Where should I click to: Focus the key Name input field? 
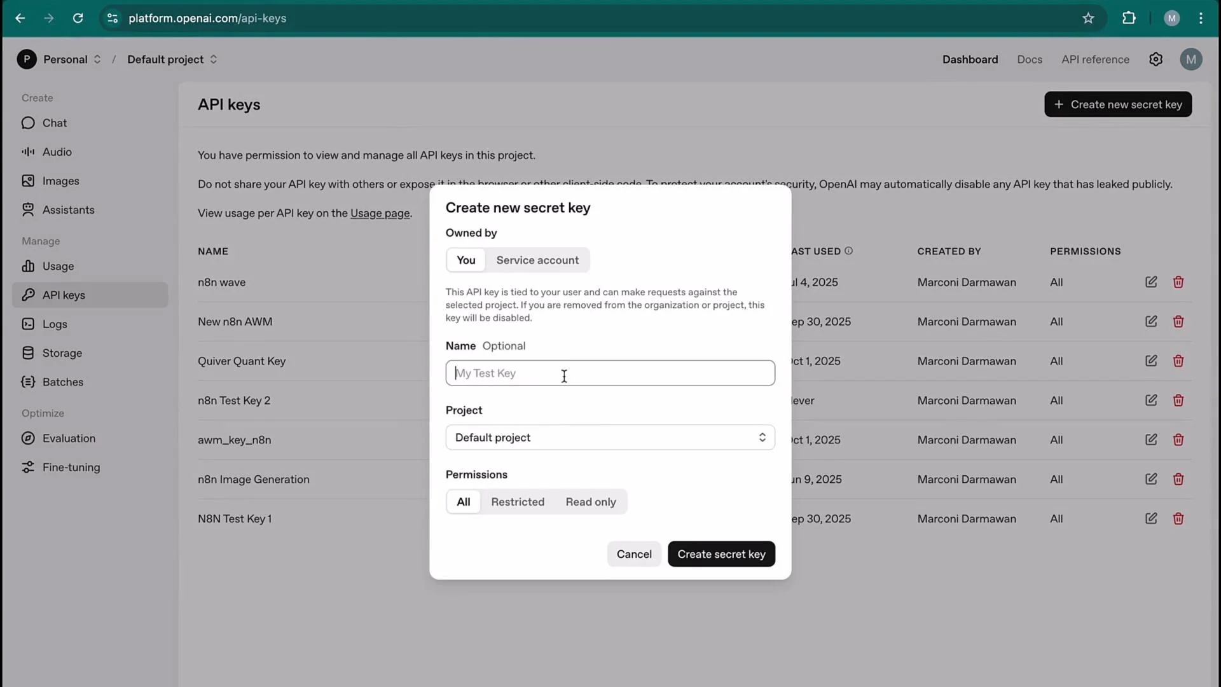pyautogui.click(x=610, y=373)
